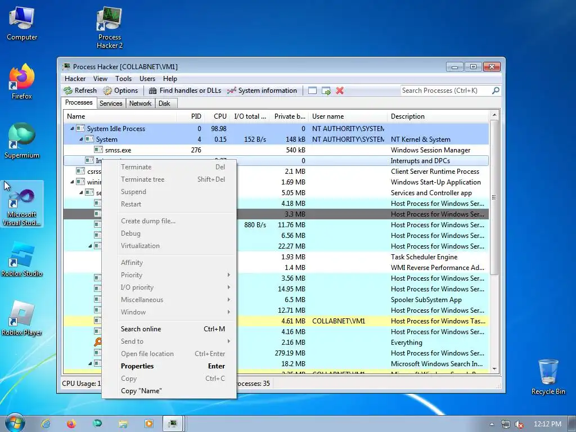Collapse the Microsoft Windows Search Indexer node

[90, 364]
